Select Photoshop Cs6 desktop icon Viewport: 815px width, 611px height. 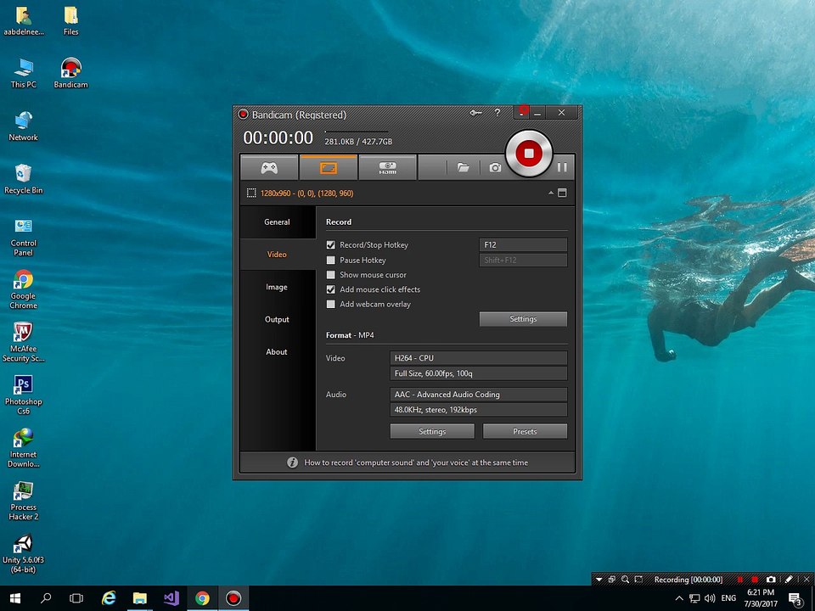[24, 395]
